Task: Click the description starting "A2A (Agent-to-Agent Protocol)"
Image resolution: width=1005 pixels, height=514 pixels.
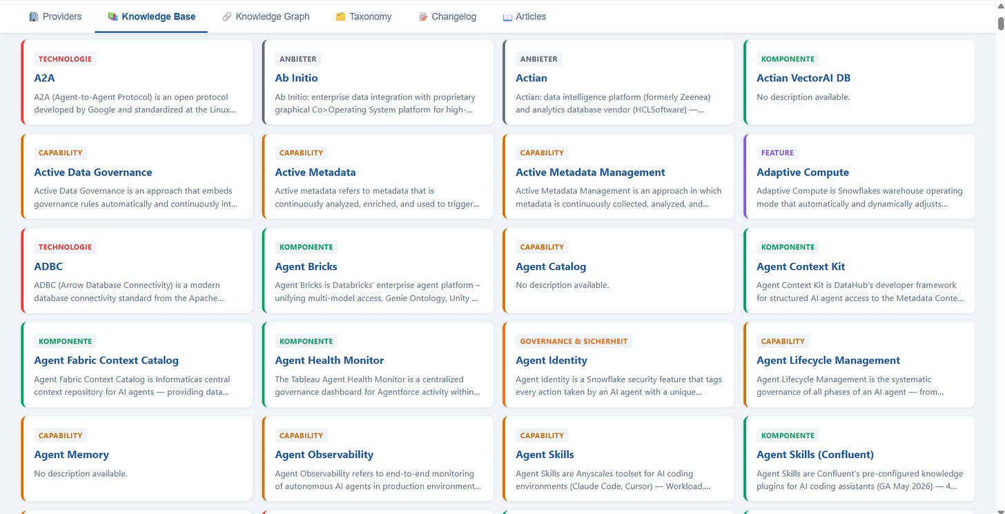Action: pyautogui.click(x=136, y=103)
